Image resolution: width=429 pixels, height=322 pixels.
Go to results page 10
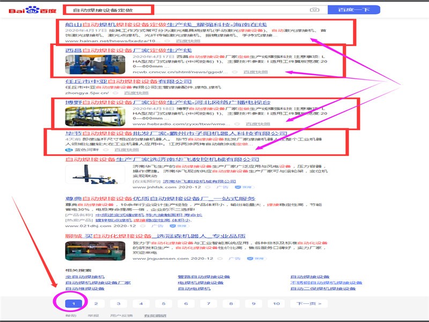(276, 303)
